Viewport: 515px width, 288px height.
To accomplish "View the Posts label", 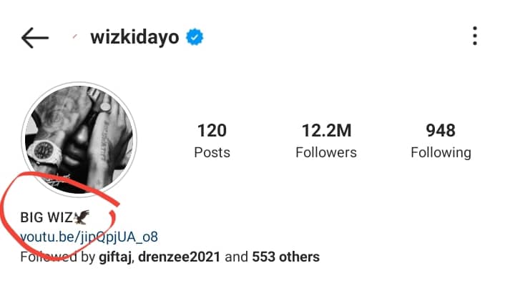I will pyautogui.click(x=212, y=152).
